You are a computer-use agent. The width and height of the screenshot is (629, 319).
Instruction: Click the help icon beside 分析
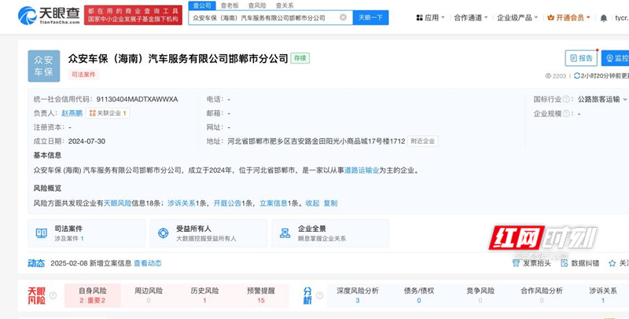tap(320, 295)
